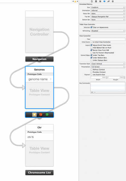Open the File inspector tab icon
Image resolution: width=126 pixels, height=181 pixels.
point(92,2)
